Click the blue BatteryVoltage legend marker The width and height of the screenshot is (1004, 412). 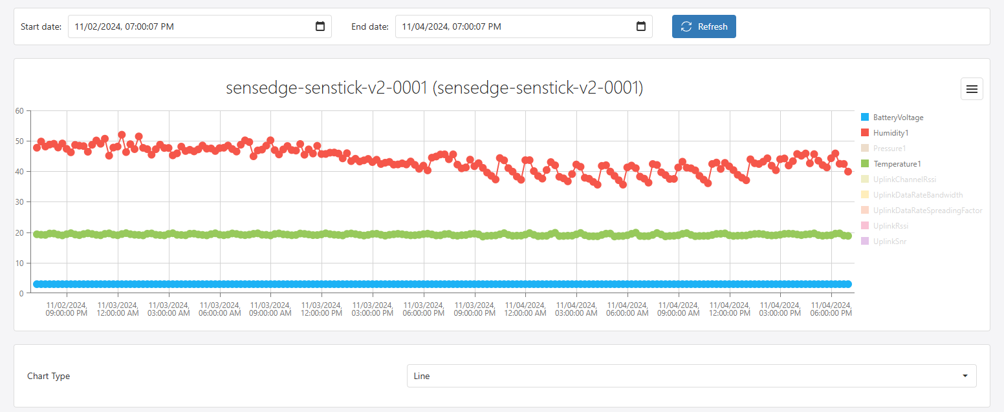[865, 118]
